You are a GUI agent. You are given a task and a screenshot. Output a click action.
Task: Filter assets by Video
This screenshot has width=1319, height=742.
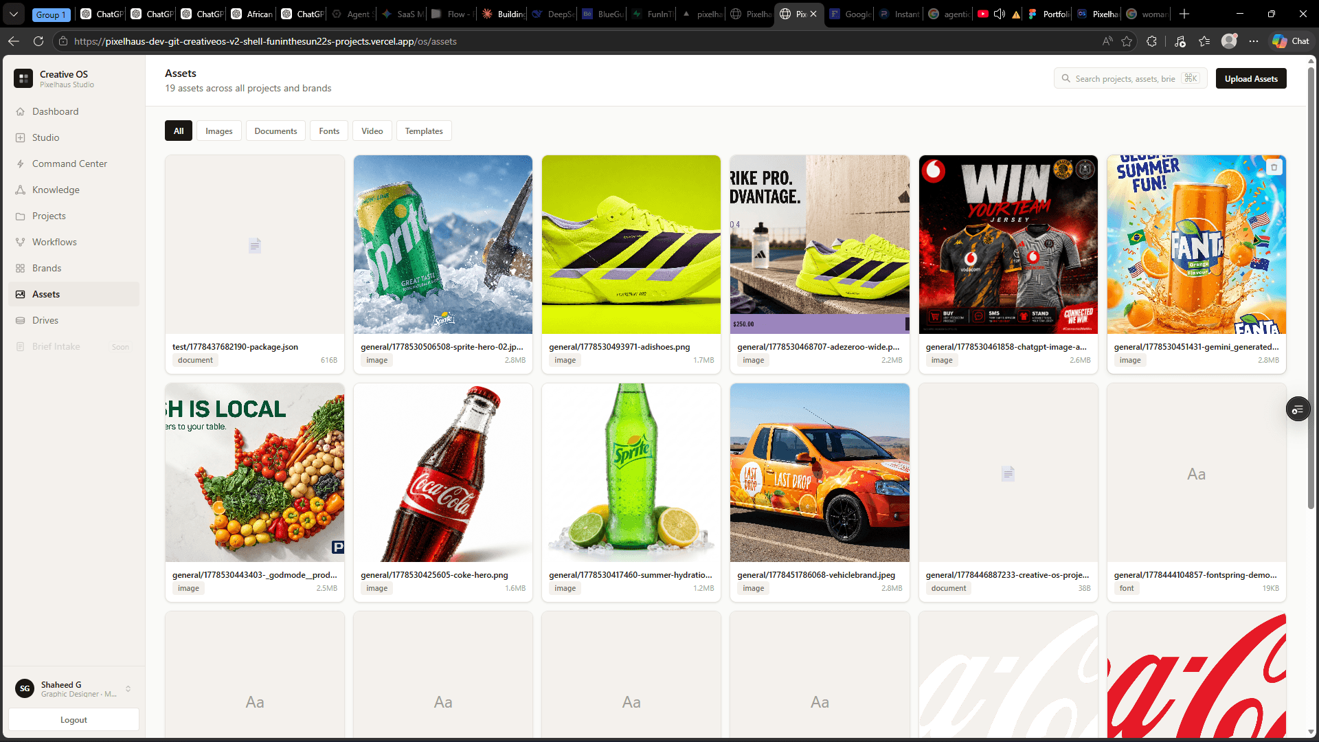tap(372, 131)
